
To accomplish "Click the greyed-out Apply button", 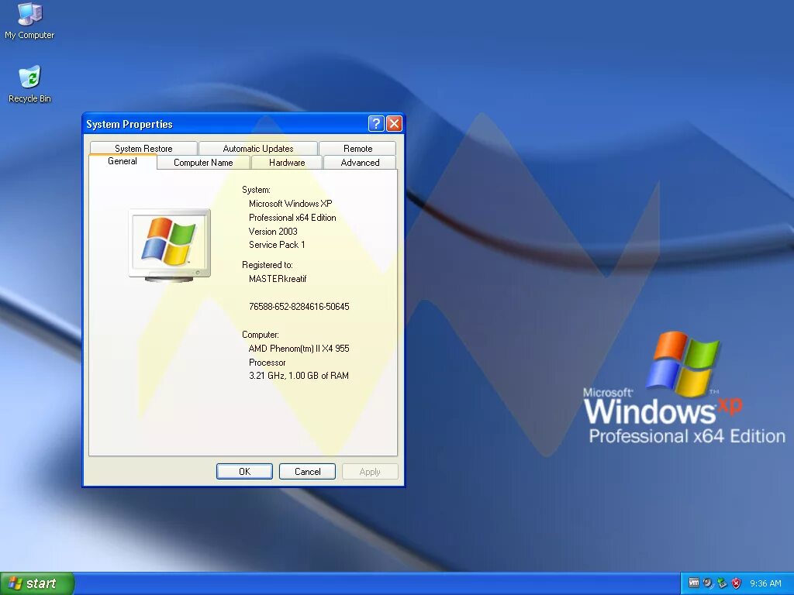I will coord(370,472).
